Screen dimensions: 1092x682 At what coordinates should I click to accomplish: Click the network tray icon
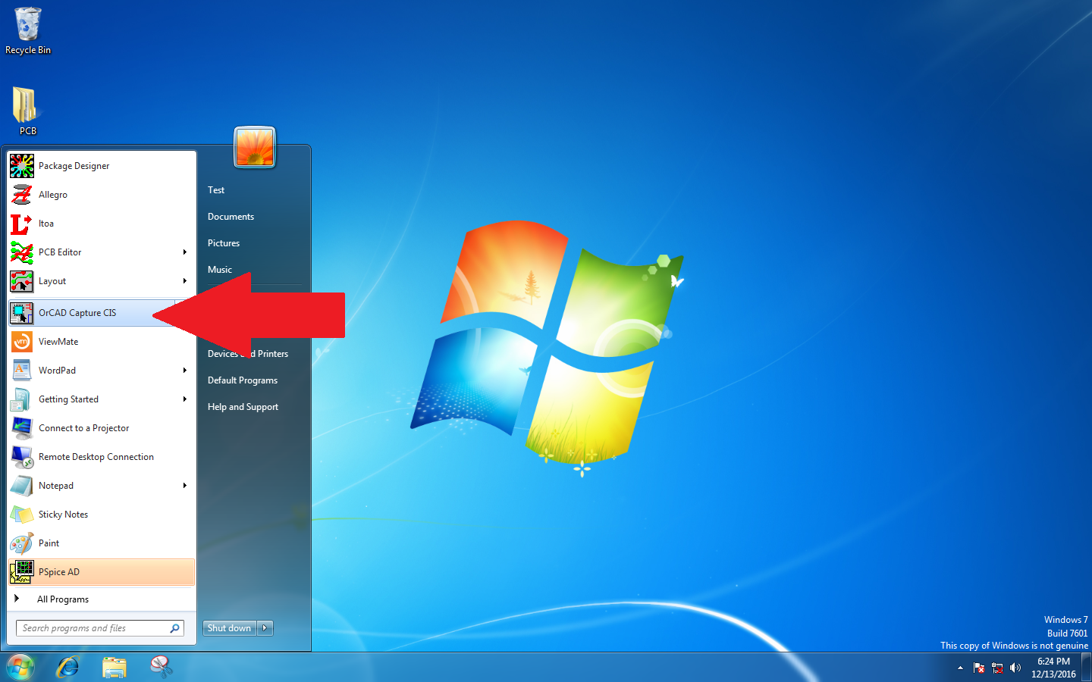click(997, 668)
